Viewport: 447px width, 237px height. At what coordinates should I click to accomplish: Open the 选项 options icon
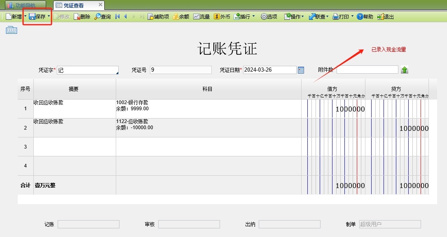pos(269,16)
